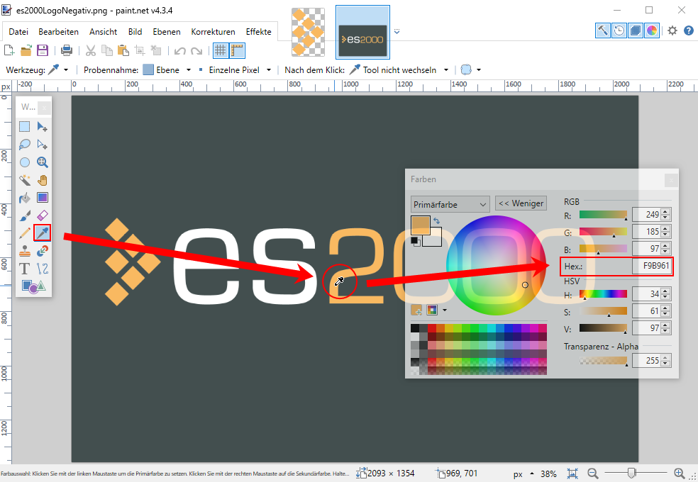The height and width of the screenshot is (482, 698).
Task: Click the zoom to window icon
Action: point(572,473)
